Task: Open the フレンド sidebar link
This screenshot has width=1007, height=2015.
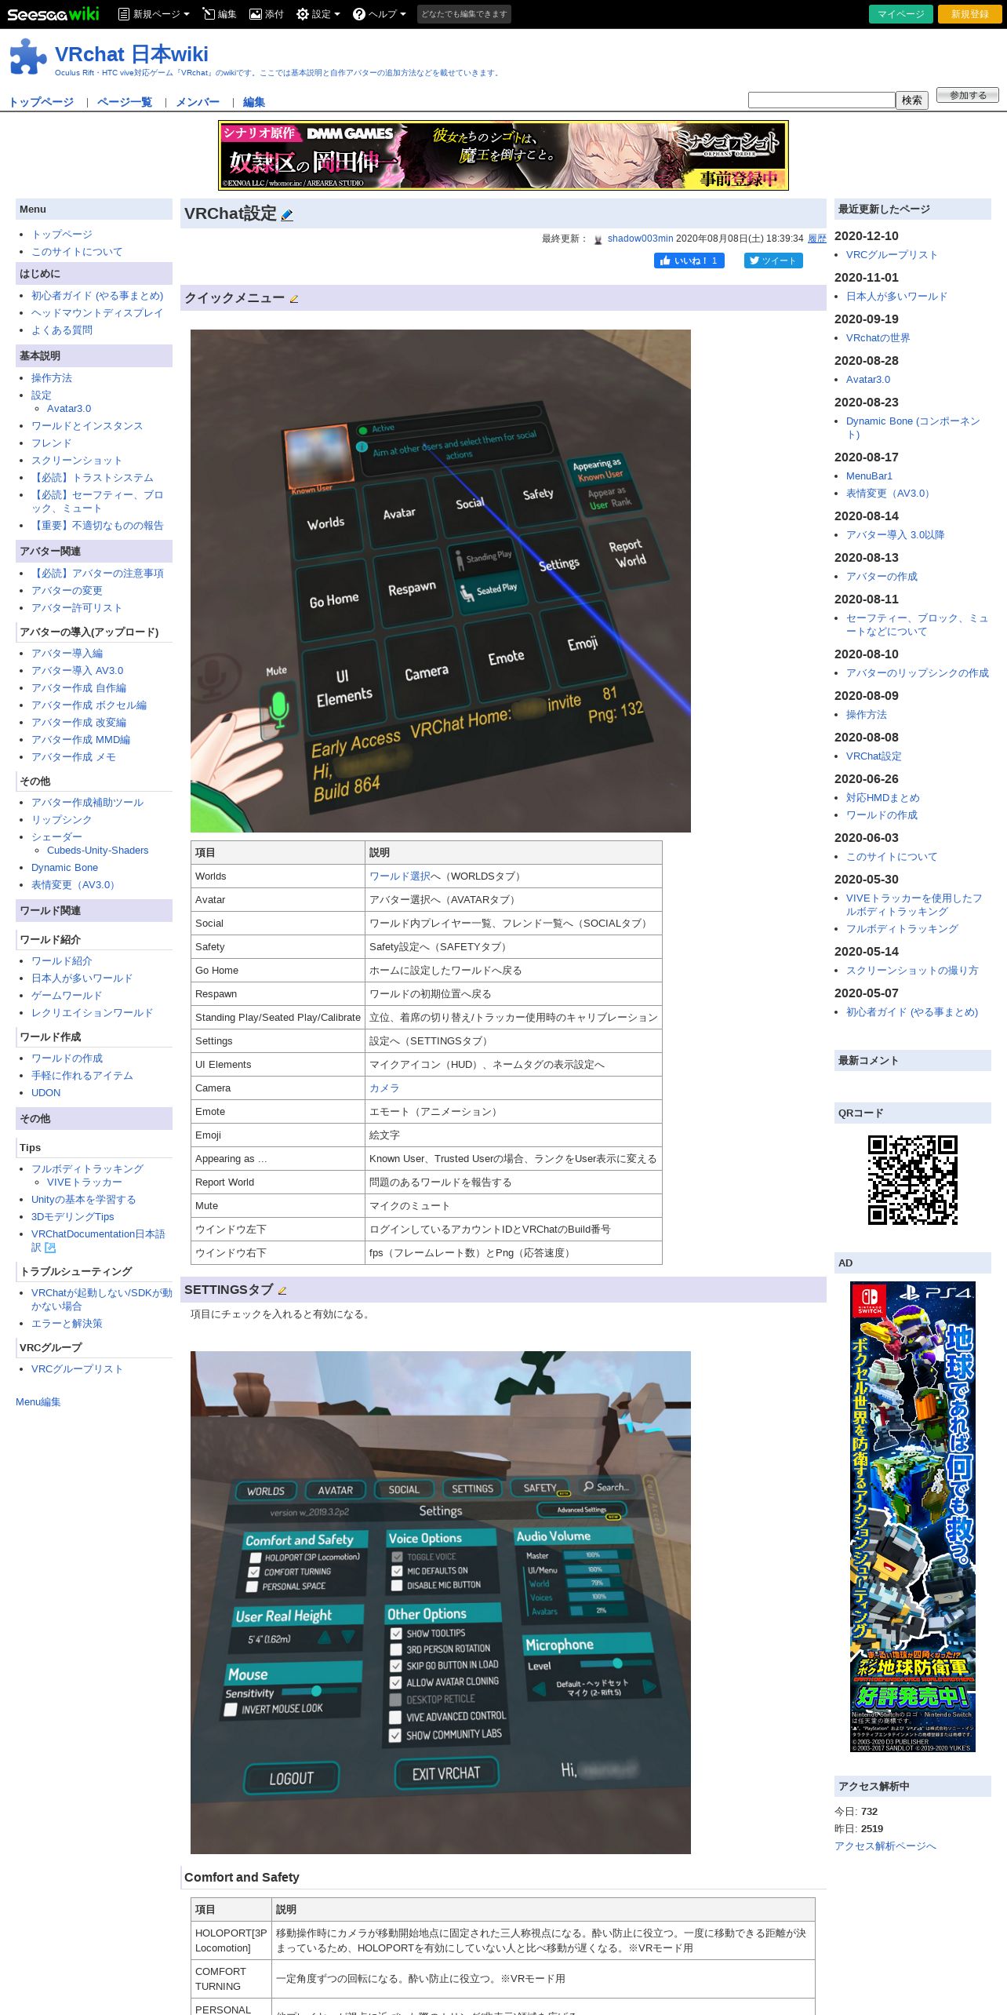Action: coord(52,443)
